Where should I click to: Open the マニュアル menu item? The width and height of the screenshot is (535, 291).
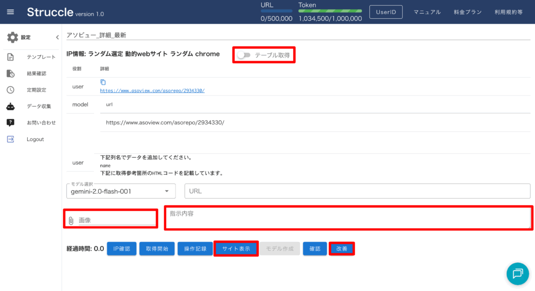click(x=427, y=12)
